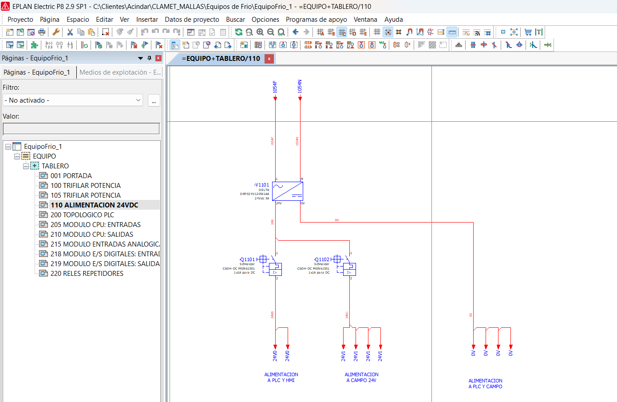Toggle the Grid A button
This screenshot has width=617, height=402.
[320, 32]
